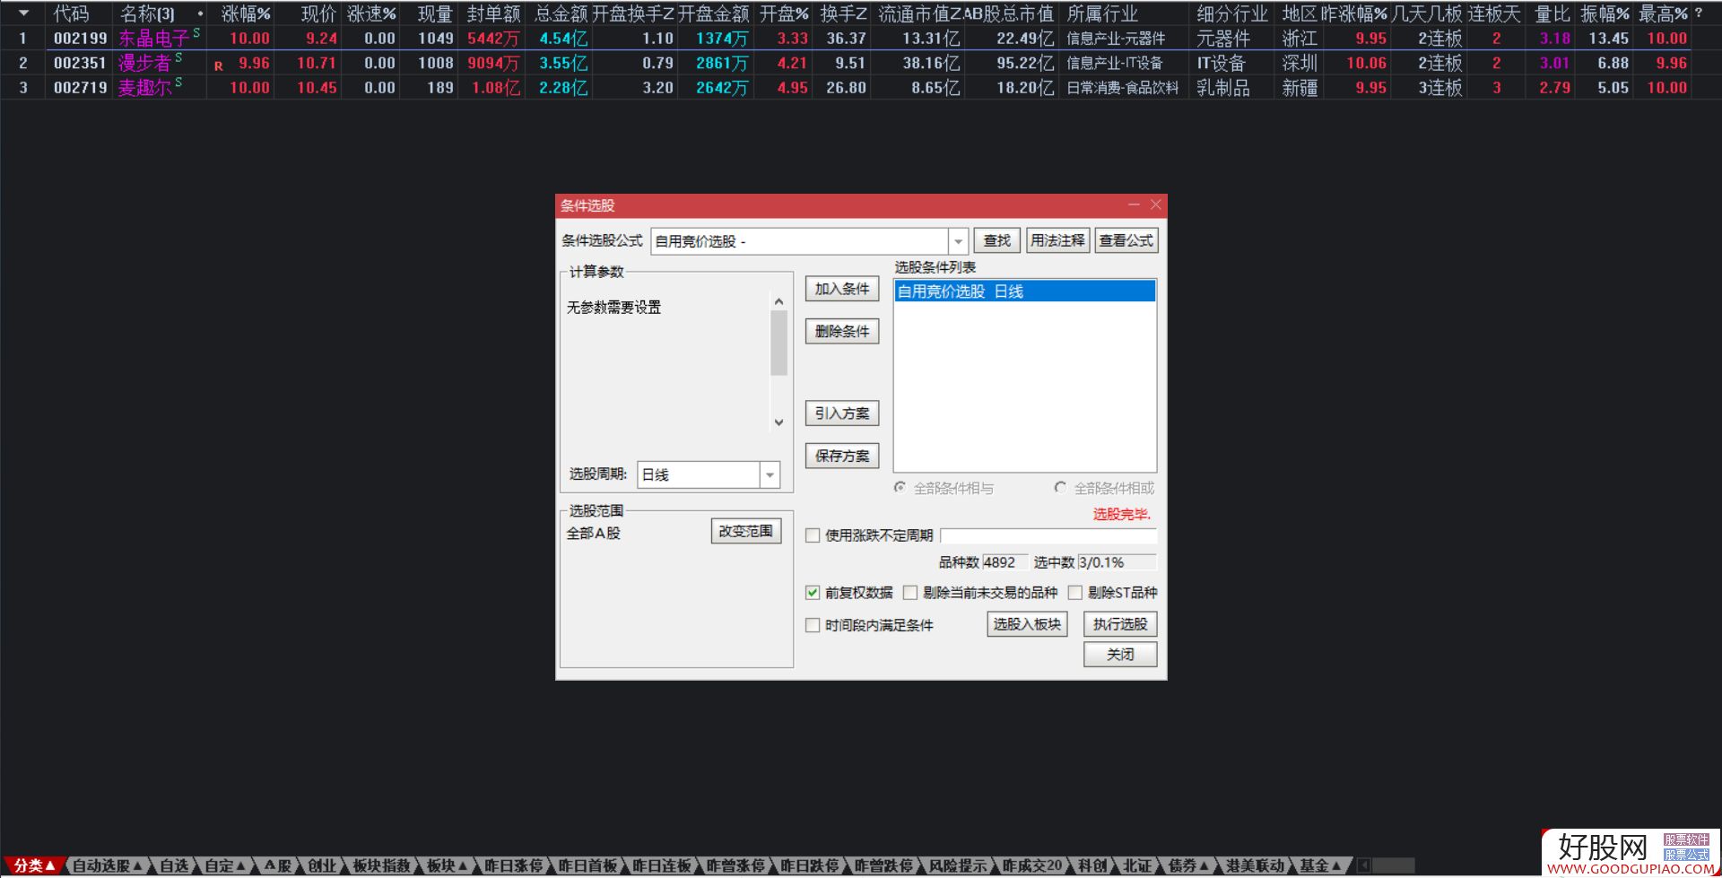Open the 选股周期 日线 dropdown

[x=770, y=475]
